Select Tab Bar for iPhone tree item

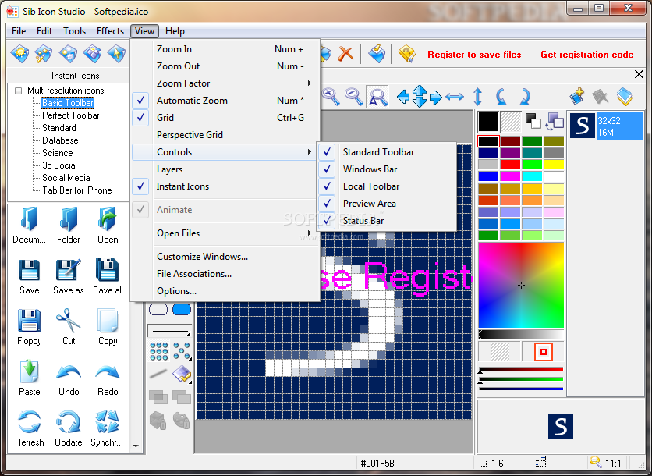[77, 190]
